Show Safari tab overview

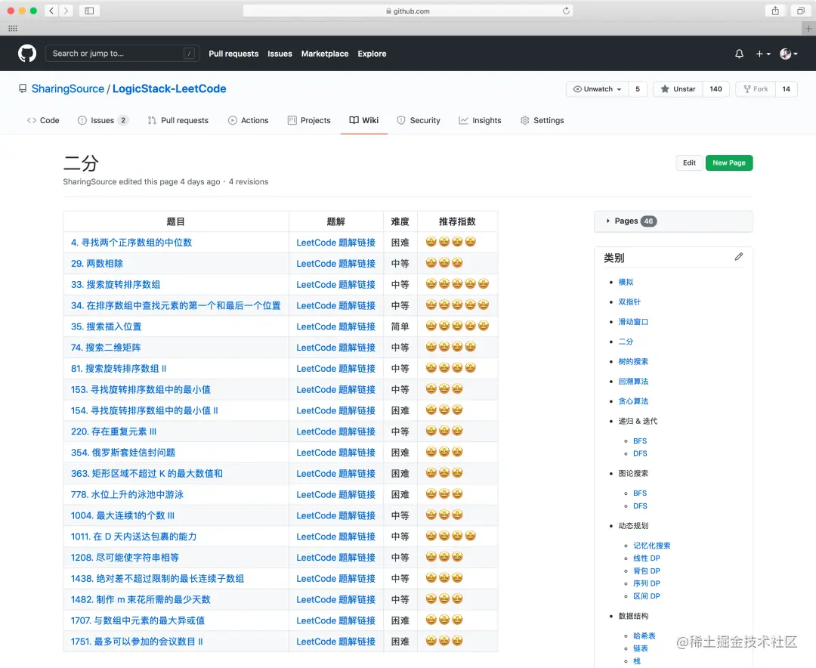(800, 11)
